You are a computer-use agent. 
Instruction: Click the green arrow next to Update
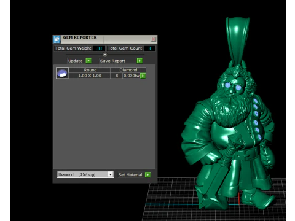[x=88, y=61]
